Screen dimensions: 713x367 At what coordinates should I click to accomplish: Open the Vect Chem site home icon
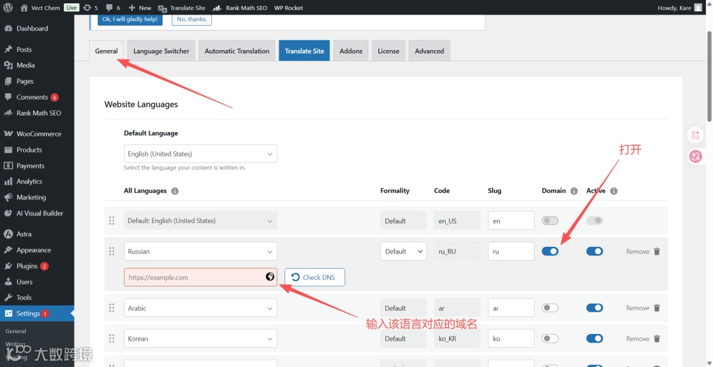[24, 8]
